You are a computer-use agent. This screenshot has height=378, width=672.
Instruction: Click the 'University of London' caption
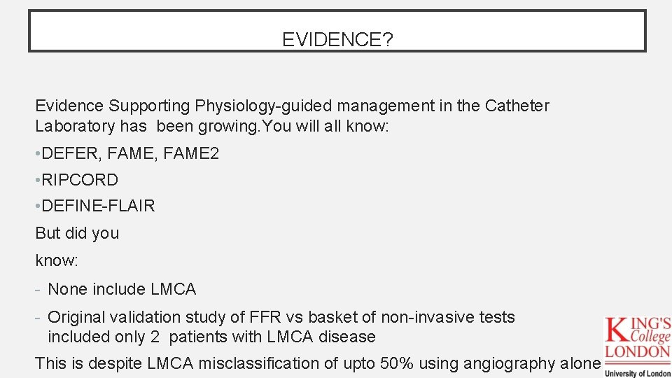[638, 373]
